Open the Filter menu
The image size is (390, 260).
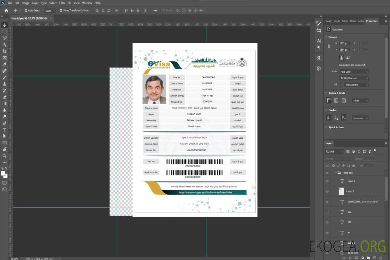(62, 3)
